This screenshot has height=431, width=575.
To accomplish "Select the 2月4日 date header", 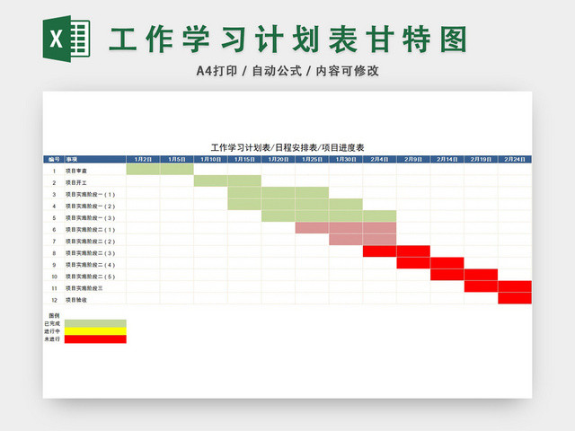I will [x=379, y=160].
